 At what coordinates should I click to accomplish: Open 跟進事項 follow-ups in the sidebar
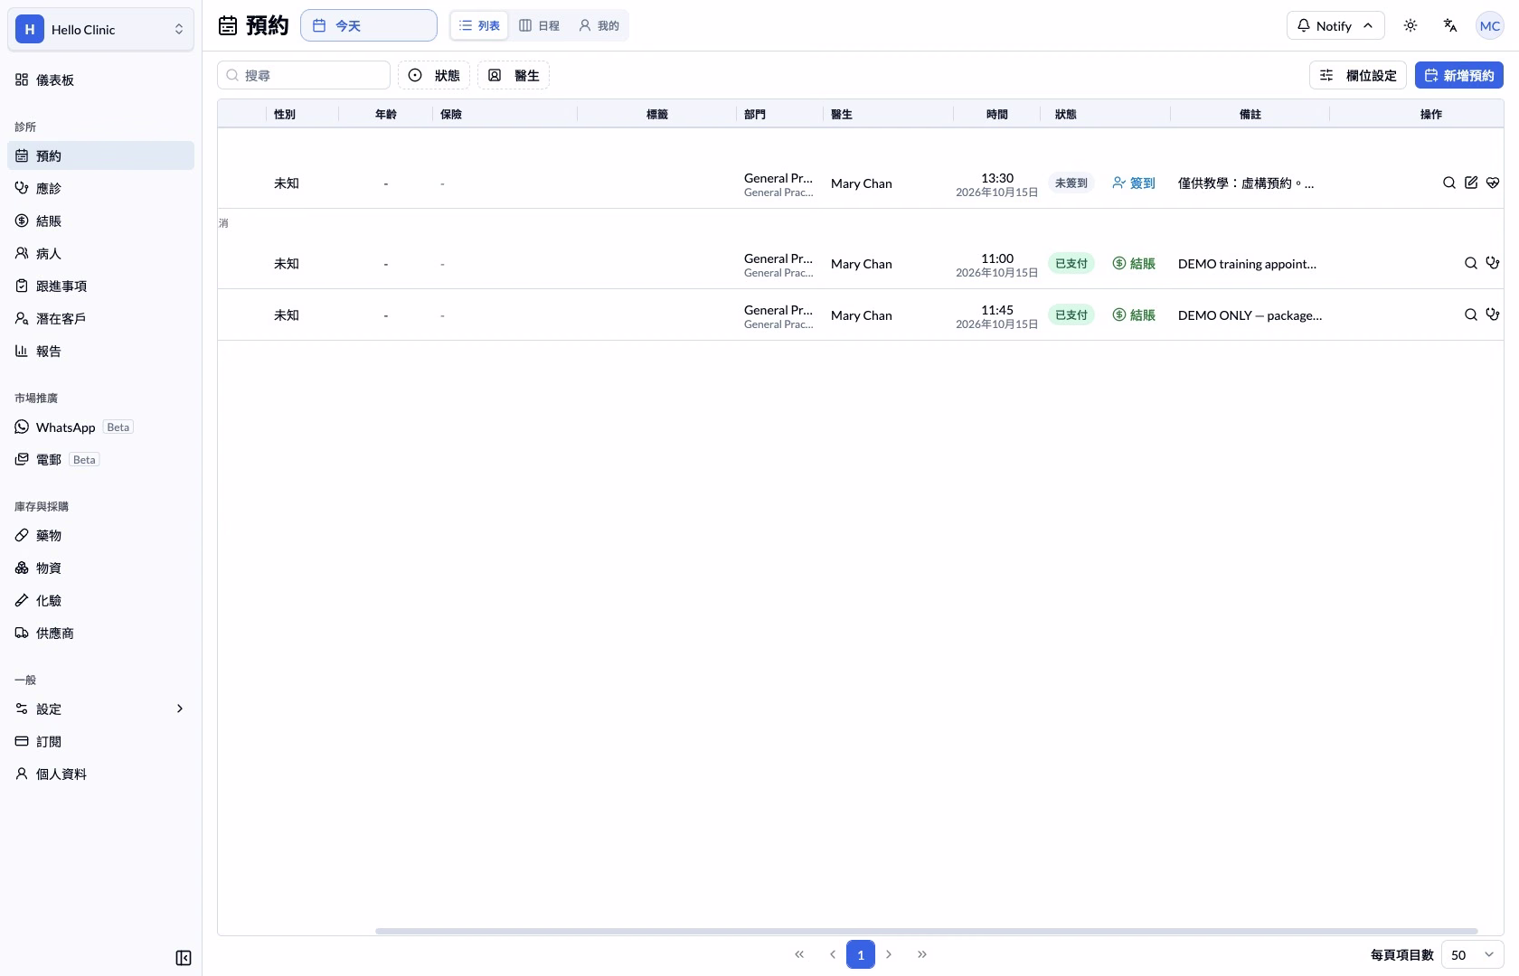[100, 286]
